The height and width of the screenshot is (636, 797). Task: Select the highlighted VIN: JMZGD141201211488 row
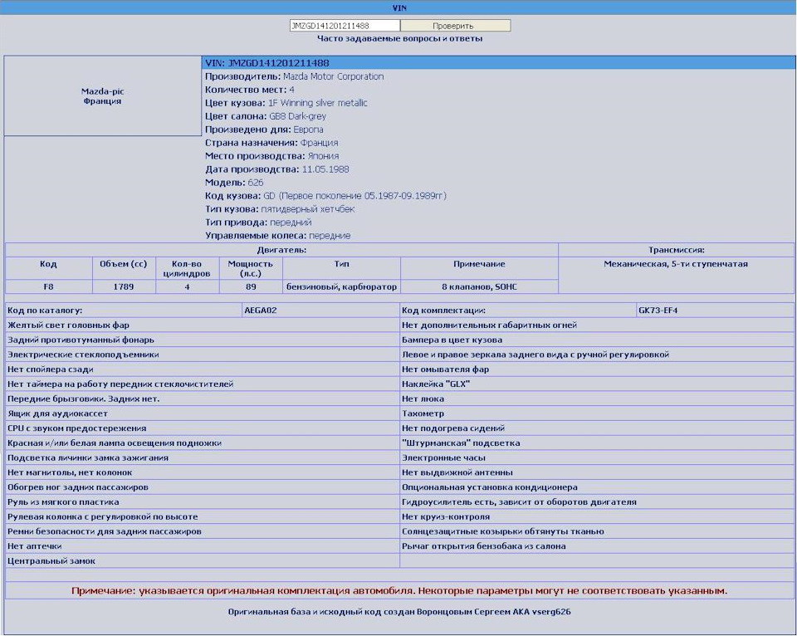click(x=498, y=63)
